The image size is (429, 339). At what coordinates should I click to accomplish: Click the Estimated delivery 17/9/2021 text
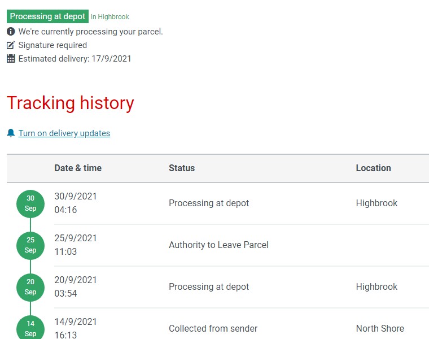pos(75,59)
